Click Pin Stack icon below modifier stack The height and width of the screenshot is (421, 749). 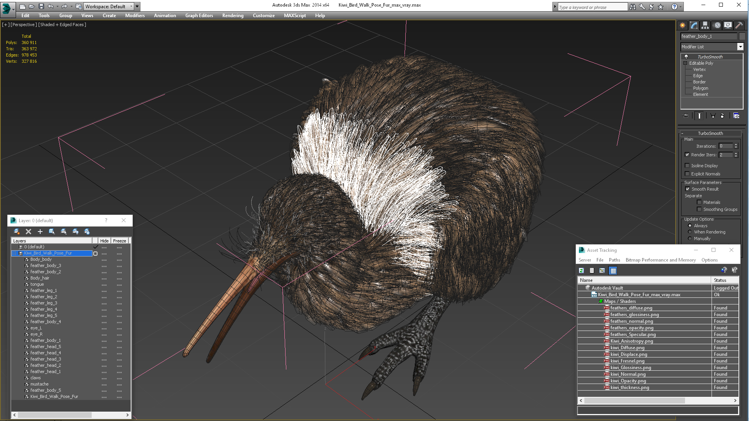click(686, 116)
